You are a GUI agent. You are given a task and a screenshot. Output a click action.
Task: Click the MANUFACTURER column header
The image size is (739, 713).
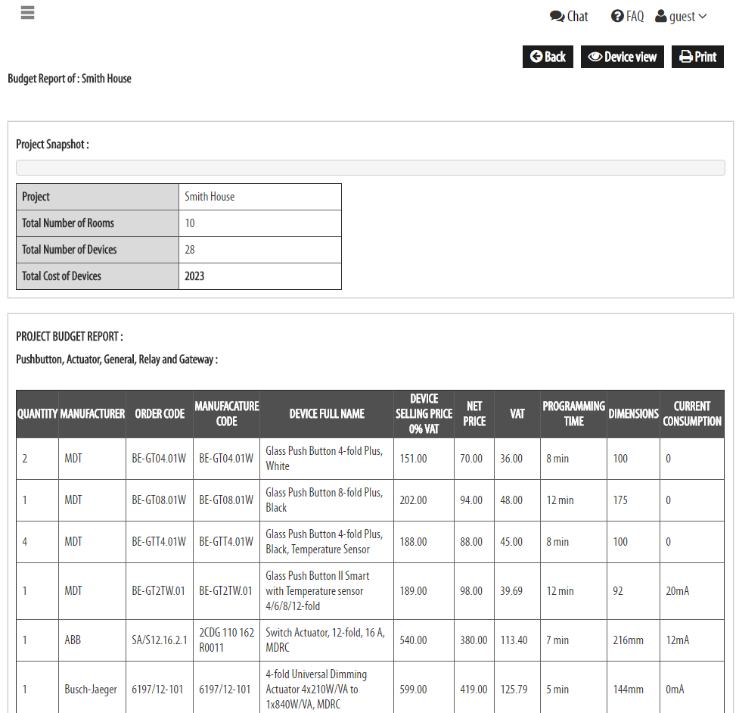pyautogui.click(x=92, y=414)
